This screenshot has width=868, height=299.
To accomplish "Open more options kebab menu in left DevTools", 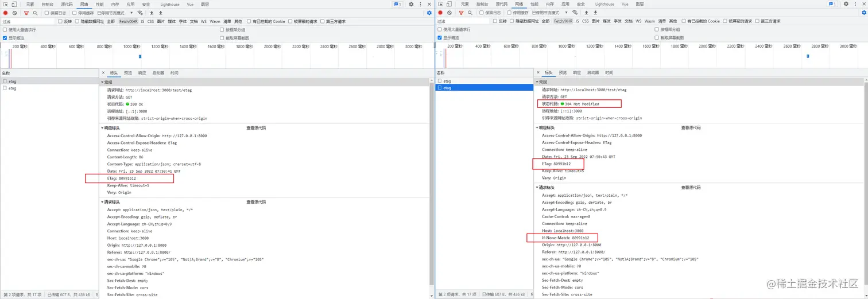I will click(420, 4).
